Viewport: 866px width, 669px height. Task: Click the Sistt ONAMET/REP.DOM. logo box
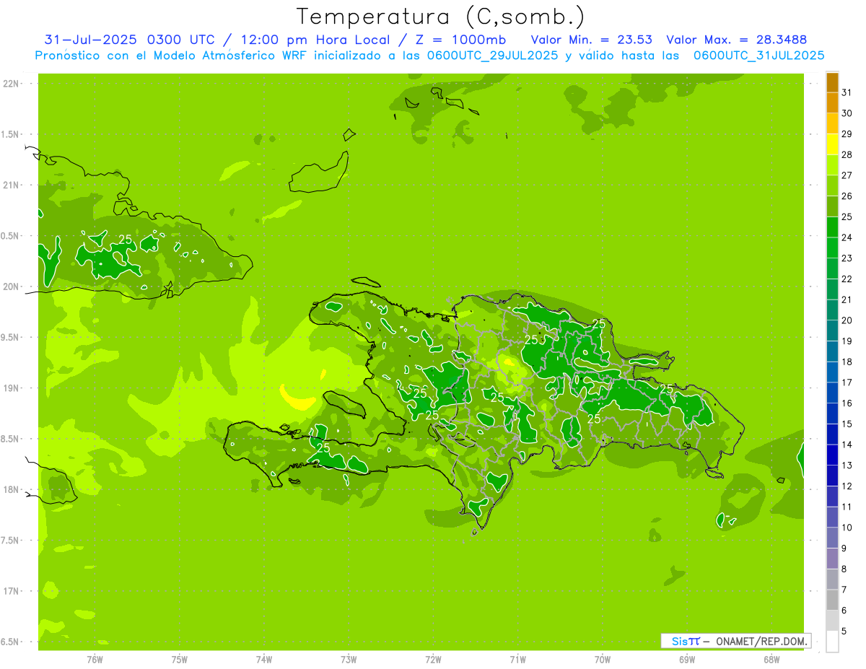coord(735,641)
